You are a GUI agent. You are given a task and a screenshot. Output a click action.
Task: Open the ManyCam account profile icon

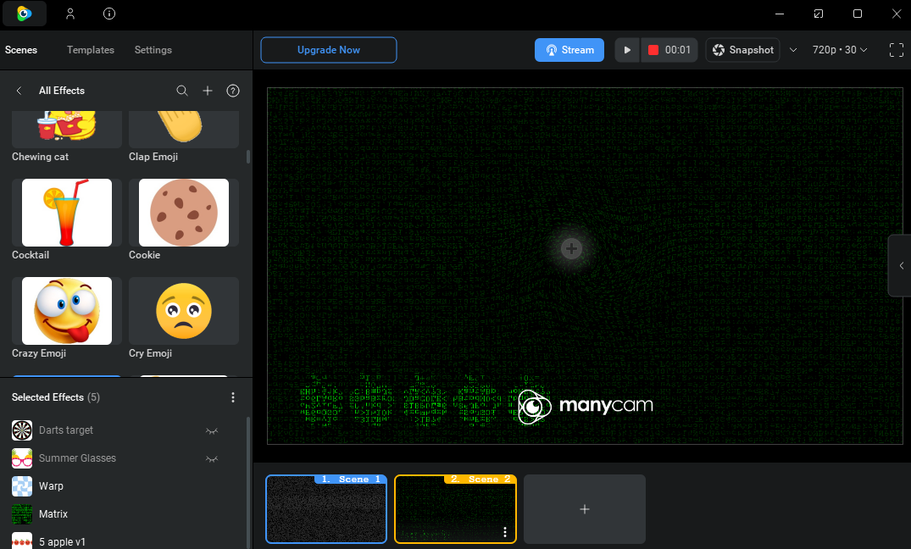click(70, 14)
